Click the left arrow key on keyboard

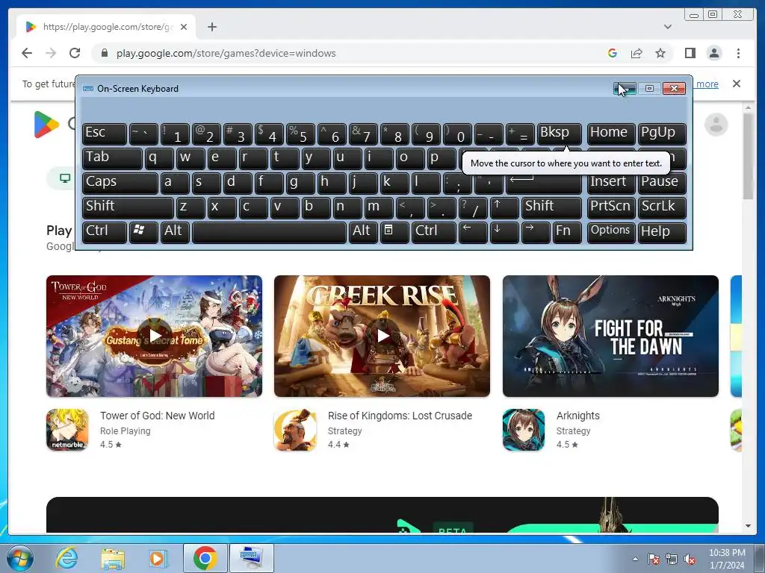[473, 232]
